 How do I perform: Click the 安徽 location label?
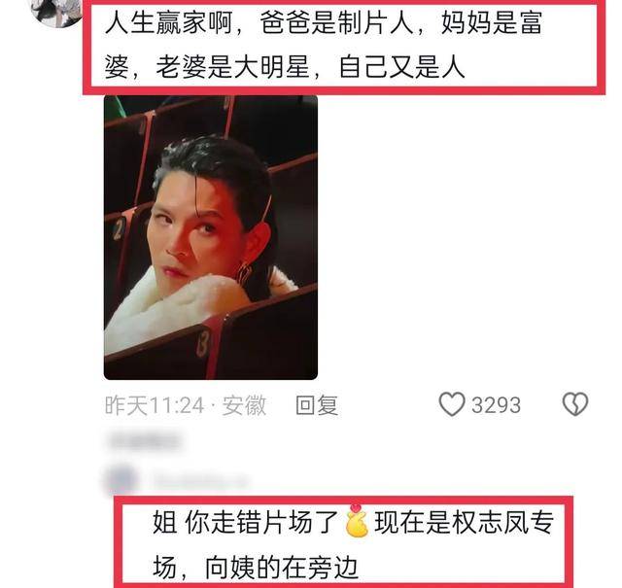tap(244, 405)
